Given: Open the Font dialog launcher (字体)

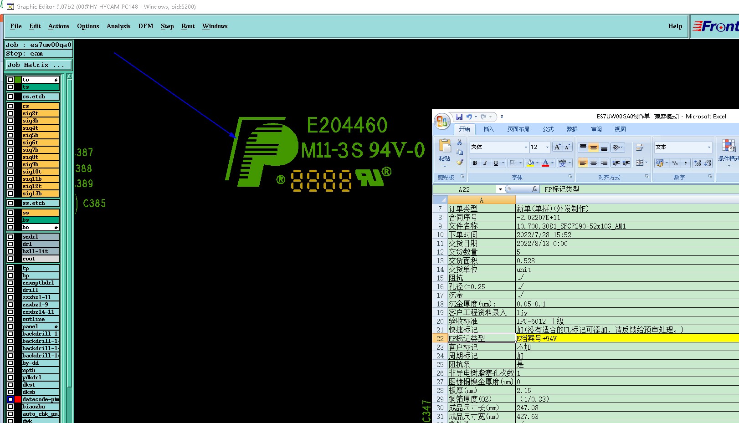Looking at the screenshot, I should pos(570,176).
